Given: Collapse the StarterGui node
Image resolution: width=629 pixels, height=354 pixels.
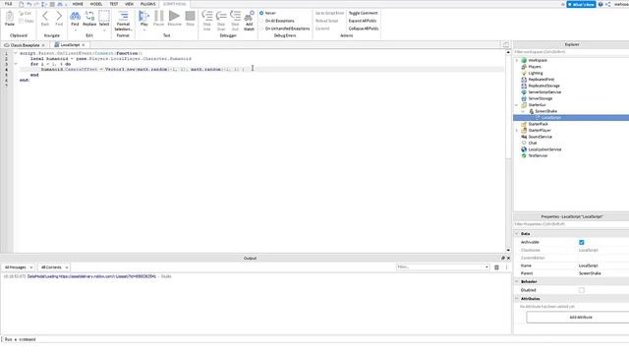Looking at the screenshot, I should click(x=517, y=105).
